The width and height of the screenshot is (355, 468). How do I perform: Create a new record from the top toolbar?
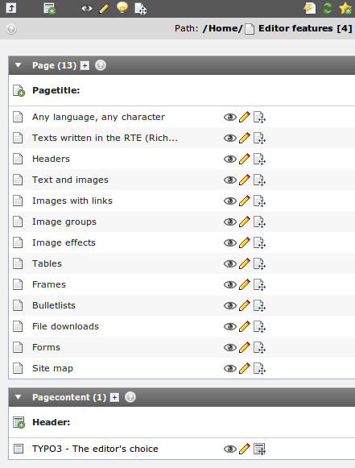pos(49,8)
